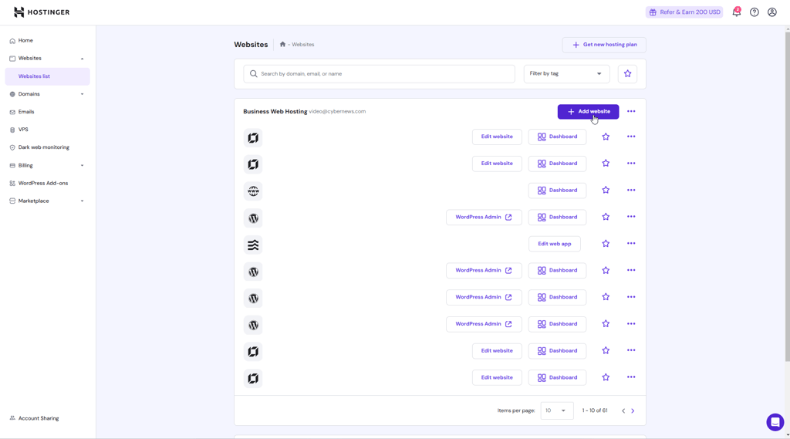Image resolution: width=790 pixels, height=439 pixels.
Task: Go to the next page arrow
Action: click(x=633, y=410)
